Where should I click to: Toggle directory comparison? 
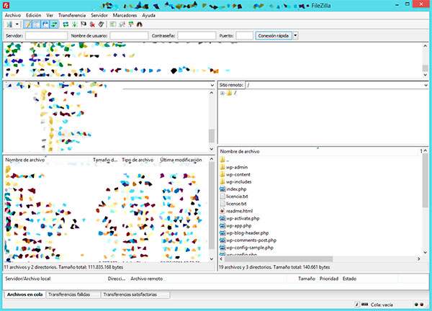[x=122, y=24]
